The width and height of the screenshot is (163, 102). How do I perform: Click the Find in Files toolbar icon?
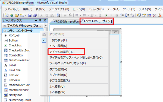point(58,15)
